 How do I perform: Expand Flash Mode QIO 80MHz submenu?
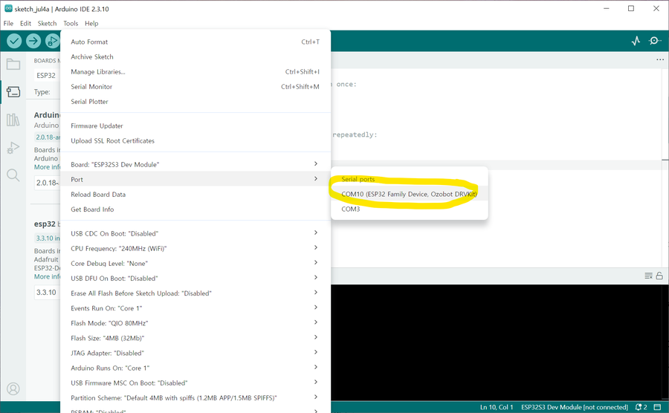195,323
